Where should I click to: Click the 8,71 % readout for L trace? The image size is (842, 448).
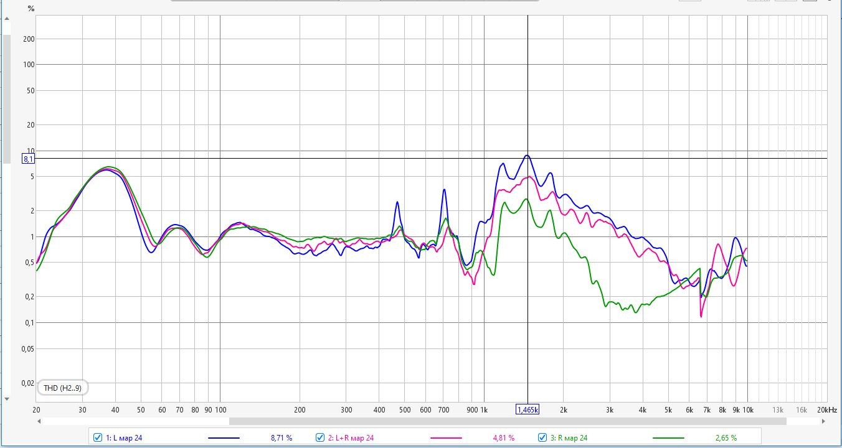click(x=281, y=438)
